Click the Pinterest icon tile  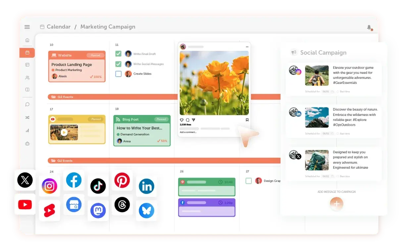point(122,180)
